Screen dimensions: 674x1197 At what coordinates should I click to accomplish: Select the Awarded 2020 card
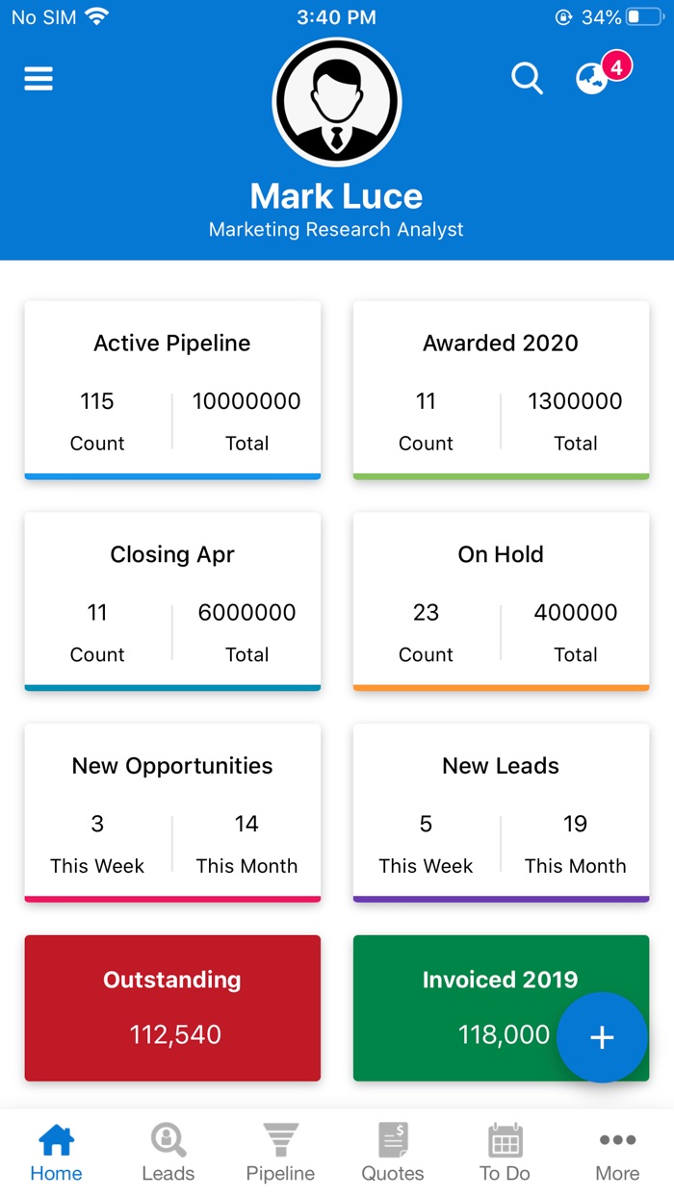(500, 391)
